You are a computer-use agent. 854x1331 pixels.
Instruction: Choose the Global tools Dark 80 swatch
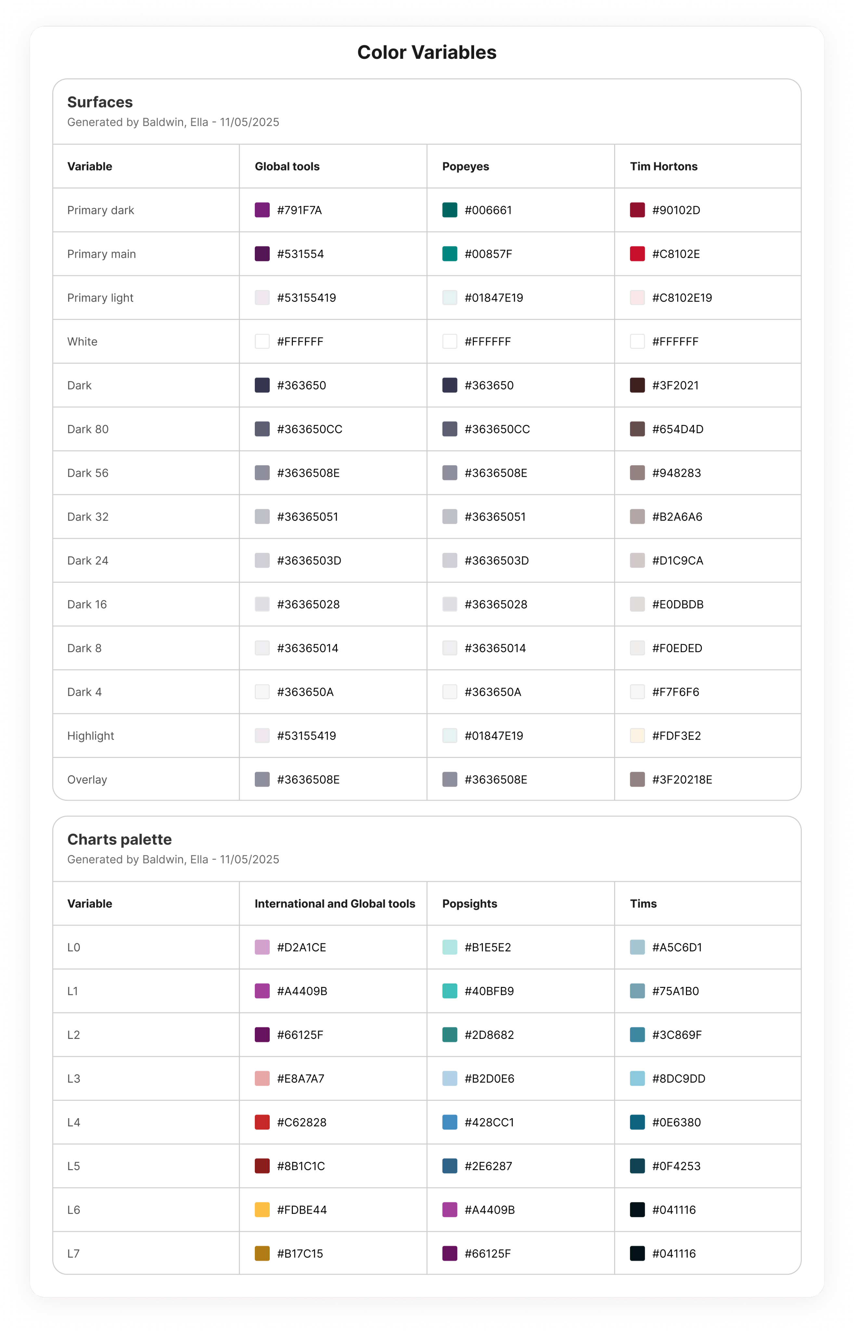[x=262, y=429]
